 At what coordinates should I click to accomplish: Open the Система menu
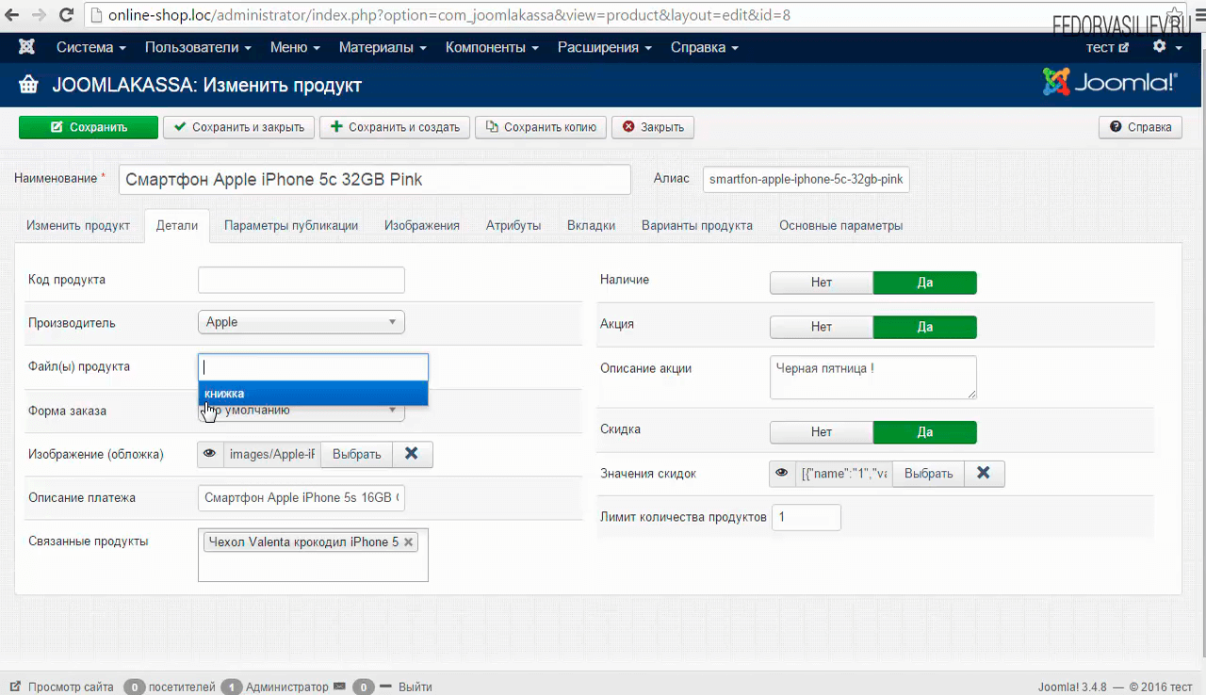coord(91,47)
